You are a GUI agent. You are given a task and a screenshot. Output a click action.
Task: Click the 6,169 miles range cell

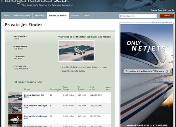(68, 95)
